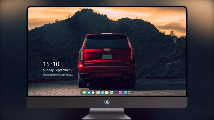
Task: Open the Camera app in the dock
Action: (x=130, y=92)
